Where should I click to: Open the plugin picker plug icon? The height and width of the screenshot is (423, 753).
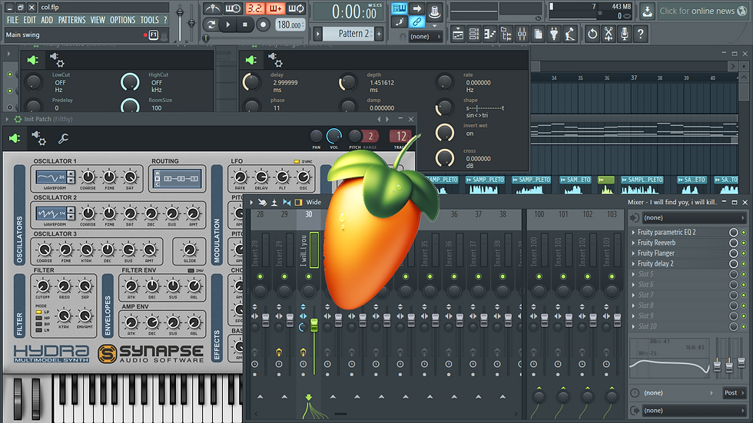(554, 34)
